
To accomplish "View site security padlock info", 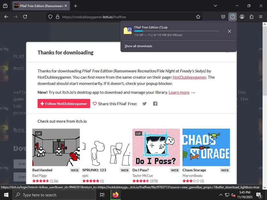I will 58,17.
